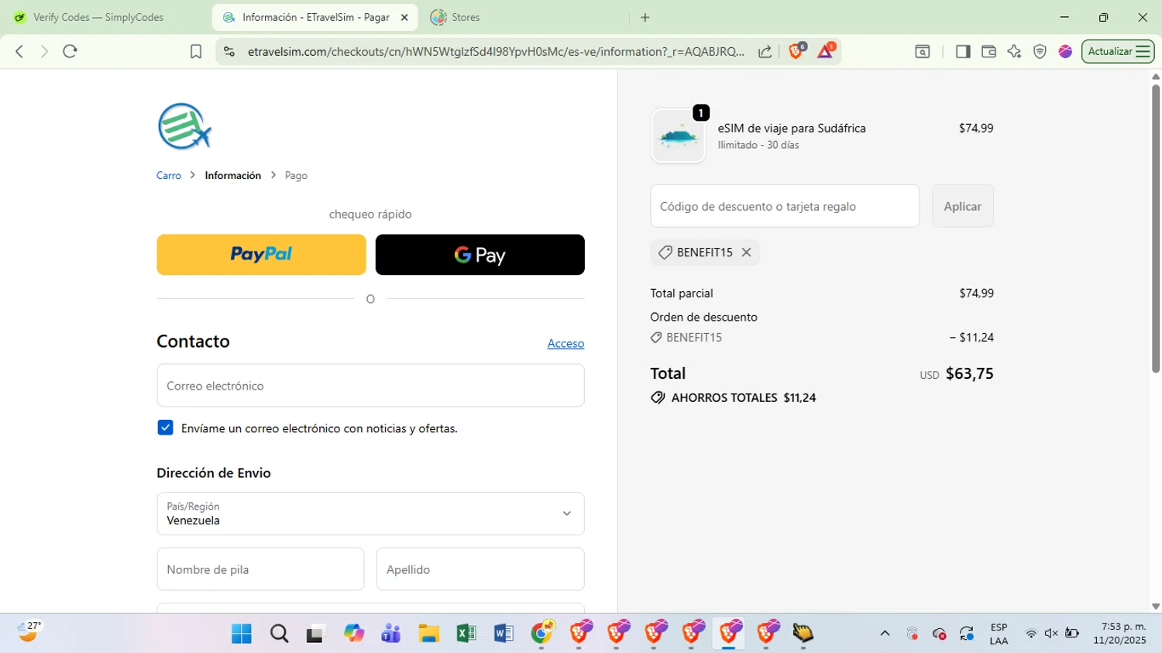Image resolution: width=1162 pixels, height=653 pixels.
Task: Click the 'Total parcial' label
Action: pos(682,293)
